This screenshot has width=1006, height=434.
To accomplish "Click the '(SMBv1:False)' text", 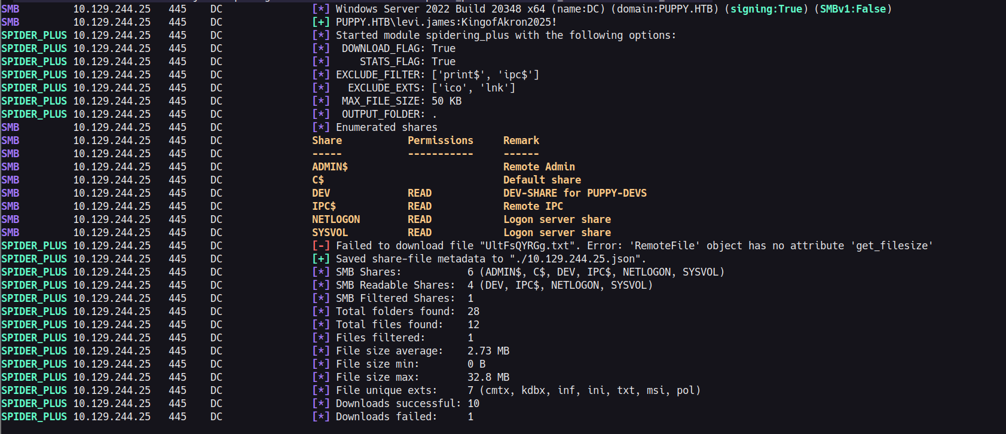I will (853, 9).
